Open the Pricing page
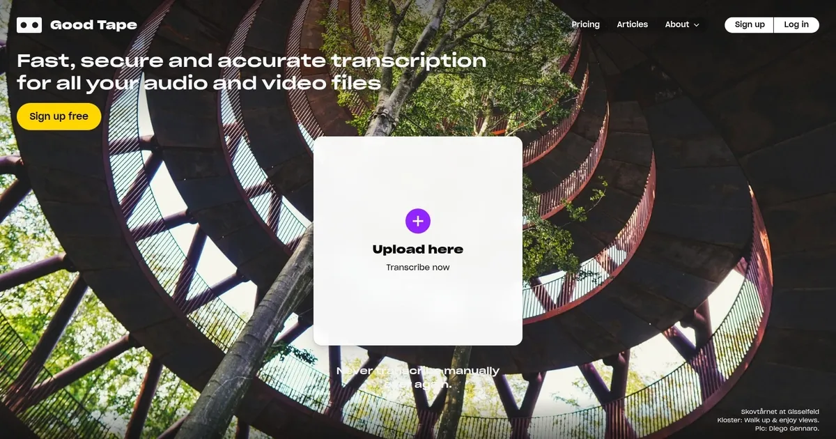This screenshot has width=836, height=439. (585, 24)
